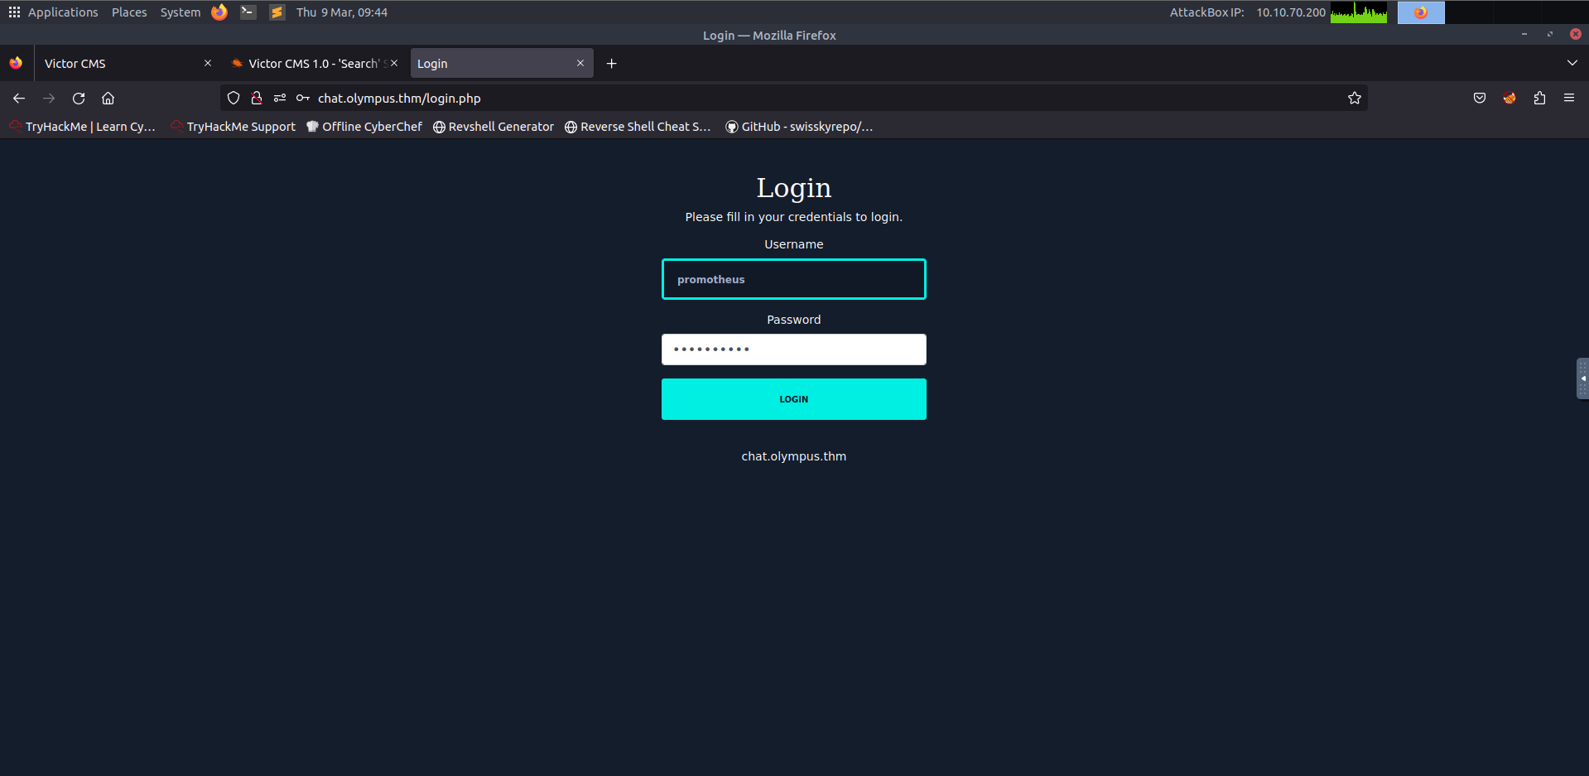Click inside the Password field

pyautogui.click(x=792, y=349)
